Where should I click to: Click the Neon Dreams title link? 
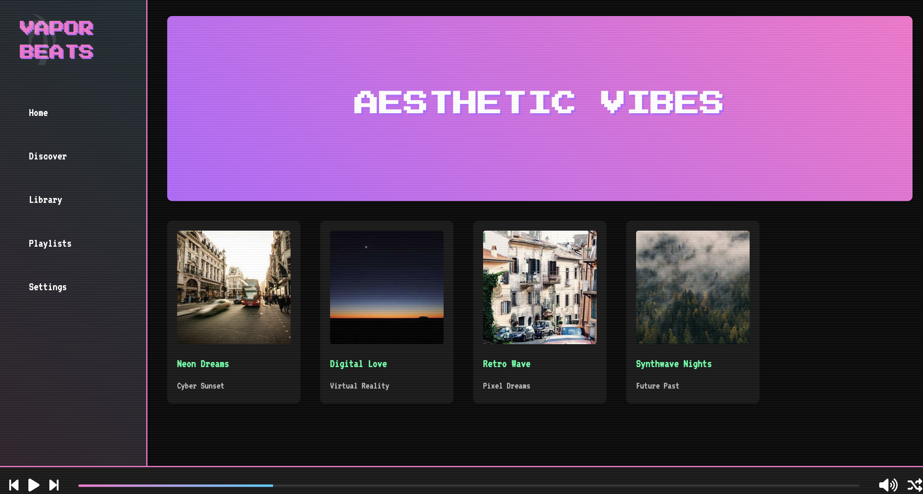pos(203,364)
